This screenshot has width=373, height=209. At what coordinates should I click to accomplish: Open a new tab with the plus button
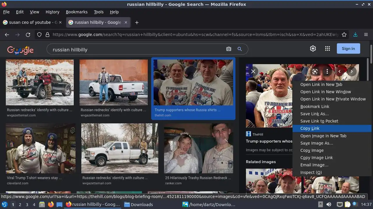[x=137, y=22]
